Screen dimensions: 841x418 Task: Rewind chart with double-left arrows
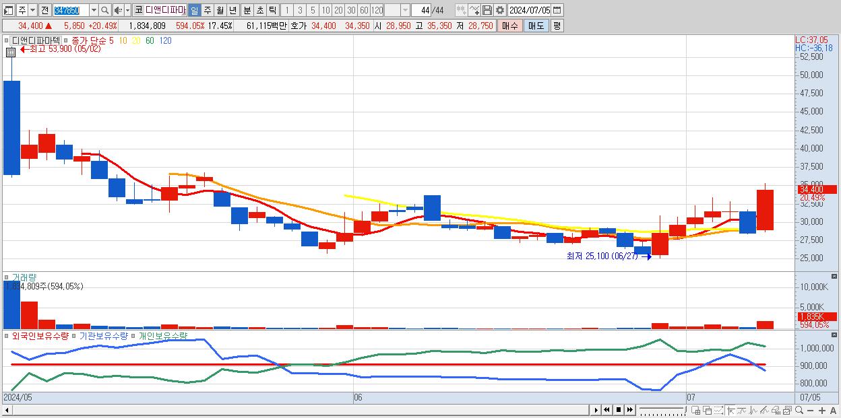606,410
